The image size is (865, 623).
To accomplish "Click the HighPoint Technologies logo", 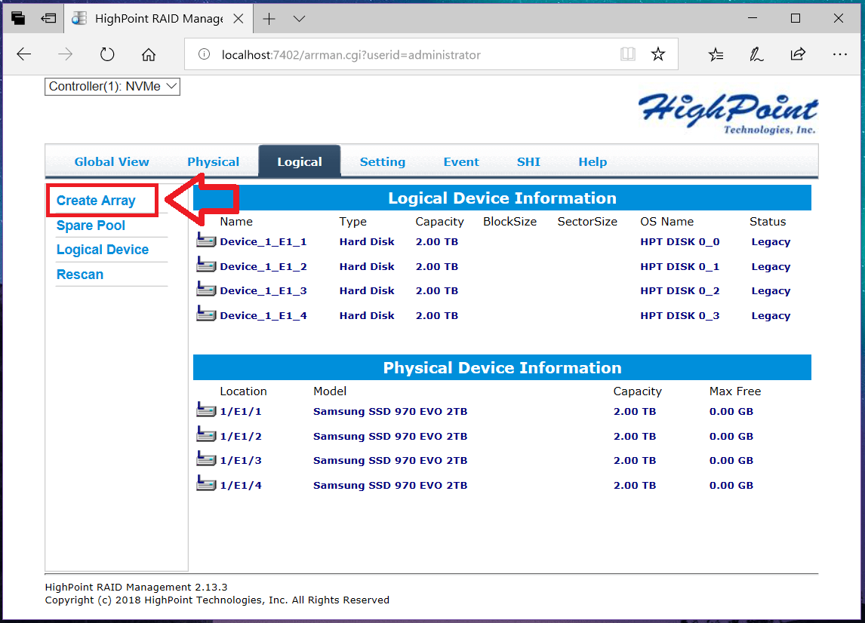I will click(728, 114).
